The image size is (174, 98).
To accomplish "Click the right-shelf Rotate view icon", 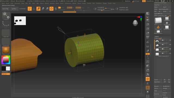I will point(148,74).
